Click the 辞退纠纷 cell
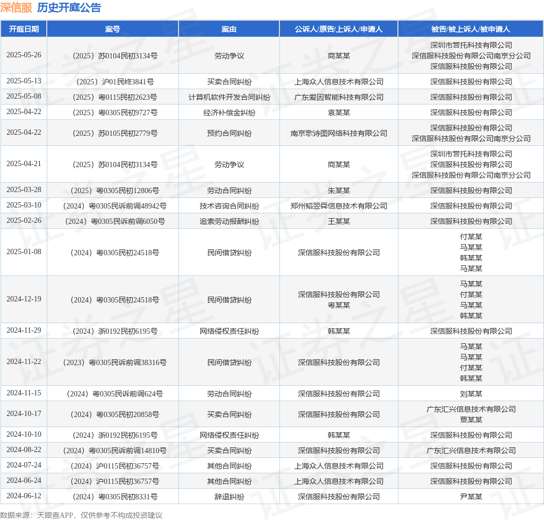544x520 pixels. pos(229,497)
